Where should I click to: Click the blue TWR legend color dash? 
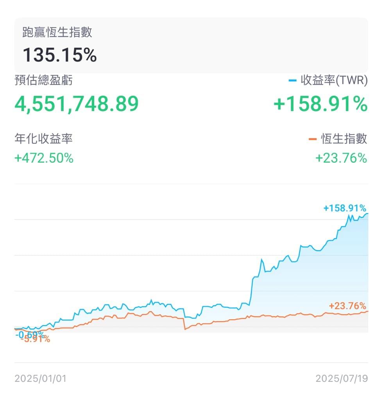point(292,81)
